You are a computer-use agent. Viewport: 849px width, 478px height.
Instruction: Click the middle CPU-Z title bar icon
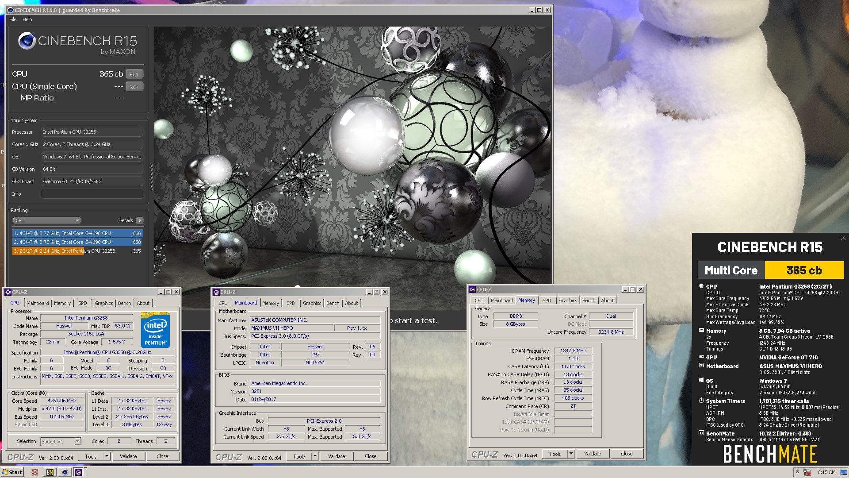[x=216, y=292]
